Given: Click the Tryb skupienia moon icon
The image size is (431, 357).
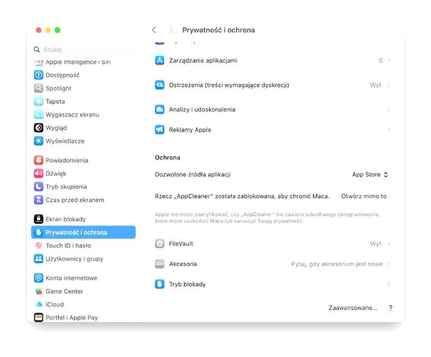Looking at the screenshot, I should (39, 186).
